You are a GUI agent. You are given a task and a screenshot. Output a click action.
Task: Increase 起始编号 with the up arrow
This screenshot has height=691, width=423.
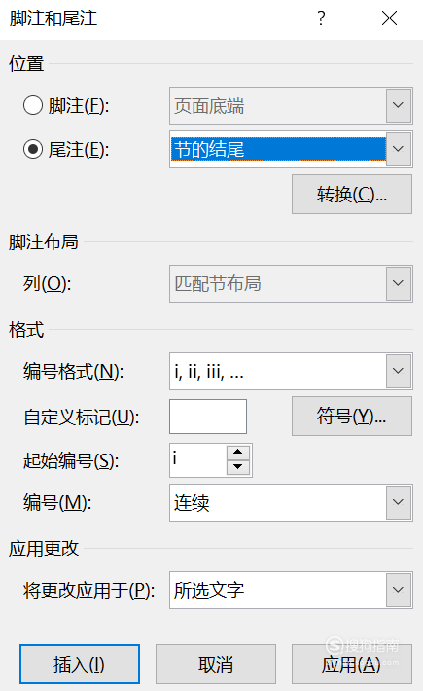(x=238, y=453)
